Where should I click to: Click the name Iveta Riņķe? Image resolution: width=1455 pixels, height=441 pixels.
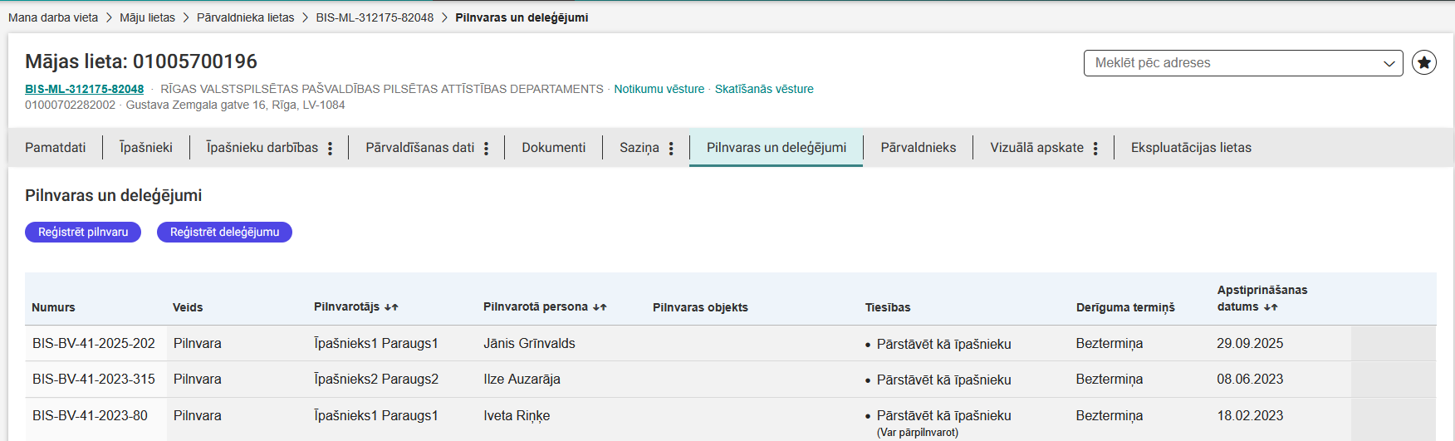point(517,415)
